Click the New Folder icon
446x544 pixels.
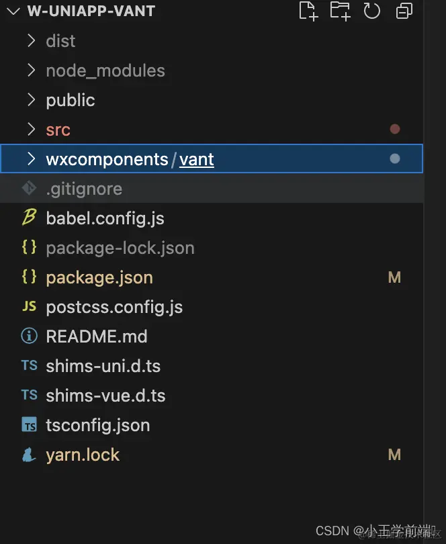point(340,11)
